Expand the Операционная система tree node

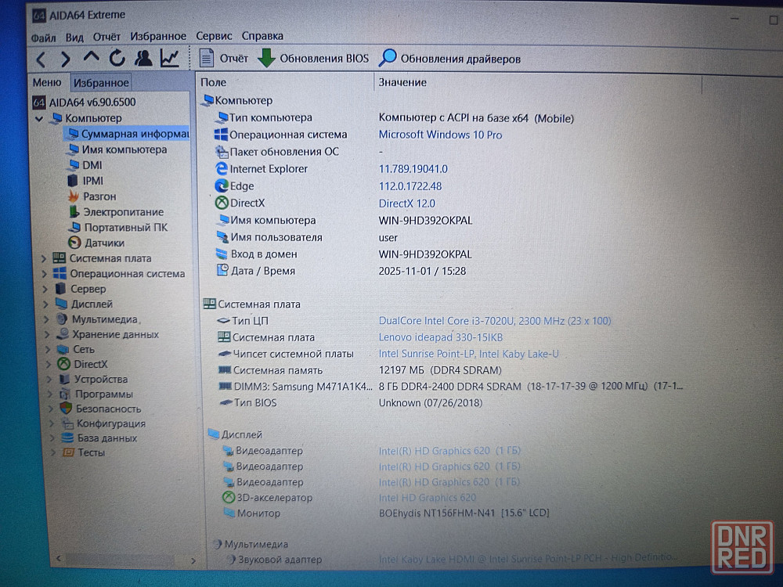pos(44,274)
